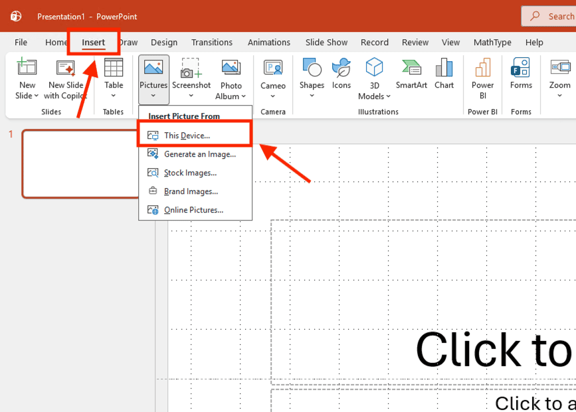The image size is (576, 412).
Task: Select slide 1 thumbnail
Action: [81, 164]
